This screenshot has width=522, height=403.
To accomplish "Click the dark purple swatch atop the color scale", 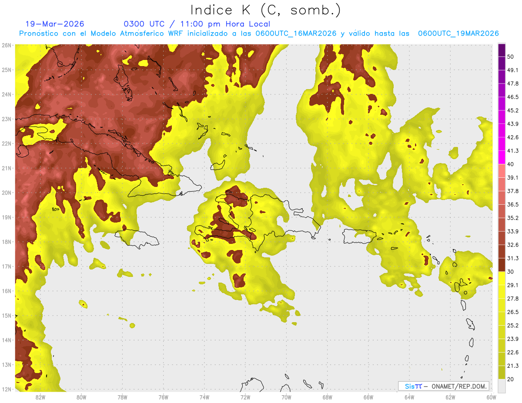I will point(502,50).
